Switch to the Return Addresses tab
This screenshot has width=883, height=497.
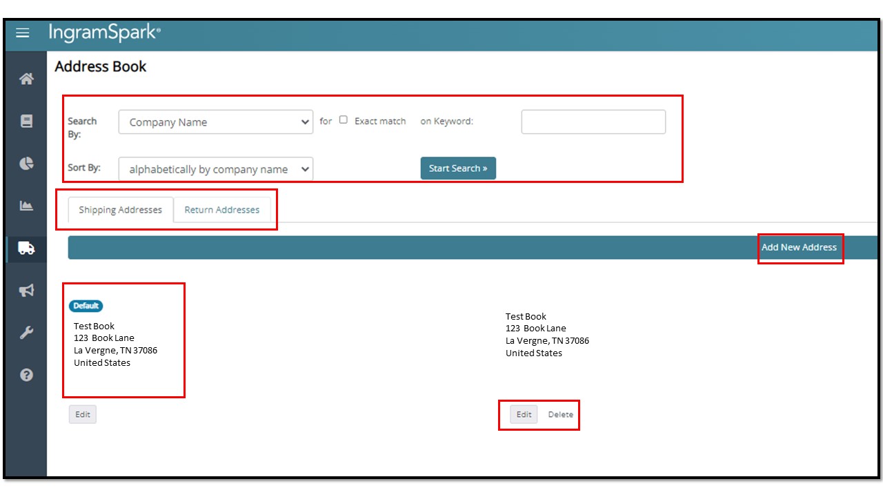click(222, 210)
